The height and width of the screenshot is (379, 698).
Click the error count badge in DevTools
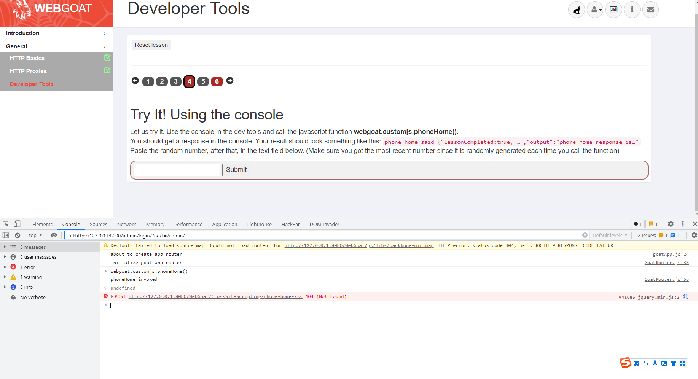[638, 224]
